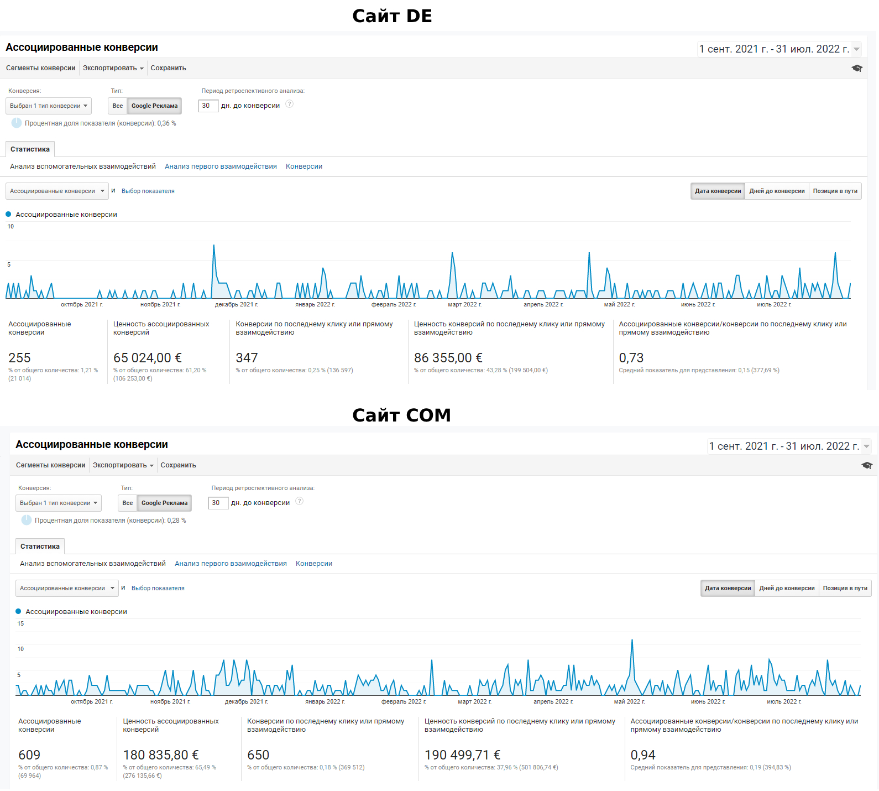Open 'Анализ вспомогательных взаимодействий' in DE report
Viewport: 879px width, 791px height.
(83, 166)
